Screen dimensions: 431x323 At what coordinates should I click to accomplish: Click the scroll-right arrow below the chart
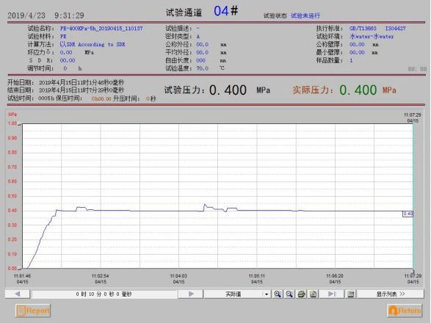click(191, 294)
